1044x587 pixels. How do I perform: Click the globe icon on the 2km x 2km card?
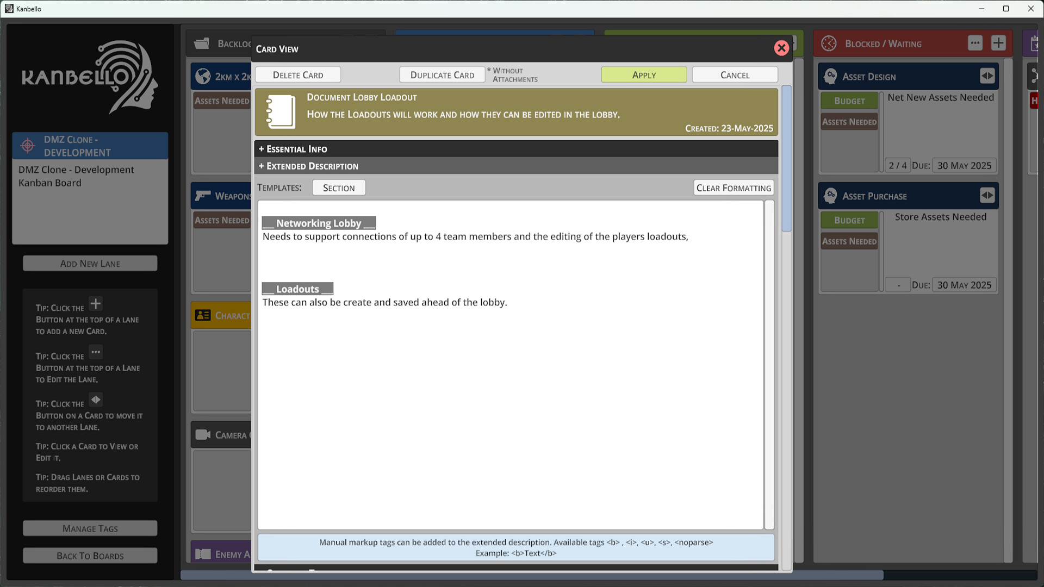203,76
